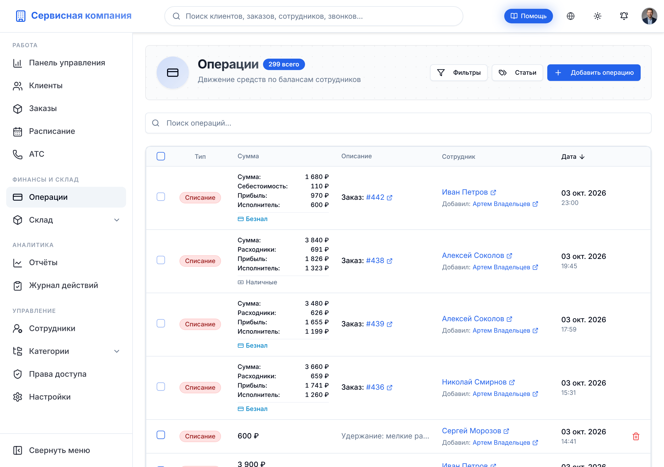Expand the Склад submenu chevron
The height and width of the screenshot is (467, 664).
click(116, 220)
